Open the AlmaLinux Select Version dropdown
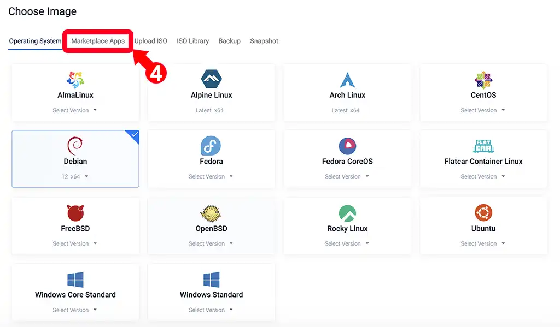The image size is (560, 327). (74, 110)
